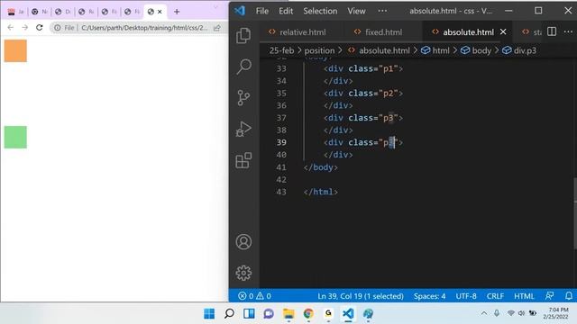Click the 25-feb breadcrumb
577x324 pixels.
coord(281,50)
